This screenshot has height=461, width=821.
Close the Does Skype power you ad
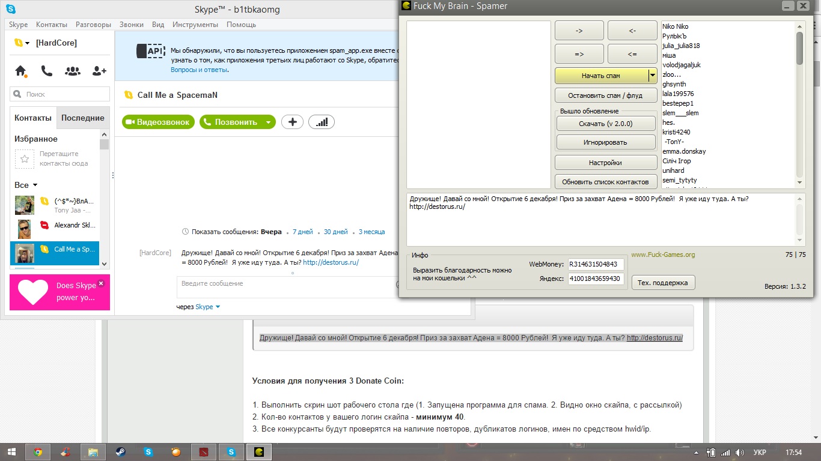[101, 283]
